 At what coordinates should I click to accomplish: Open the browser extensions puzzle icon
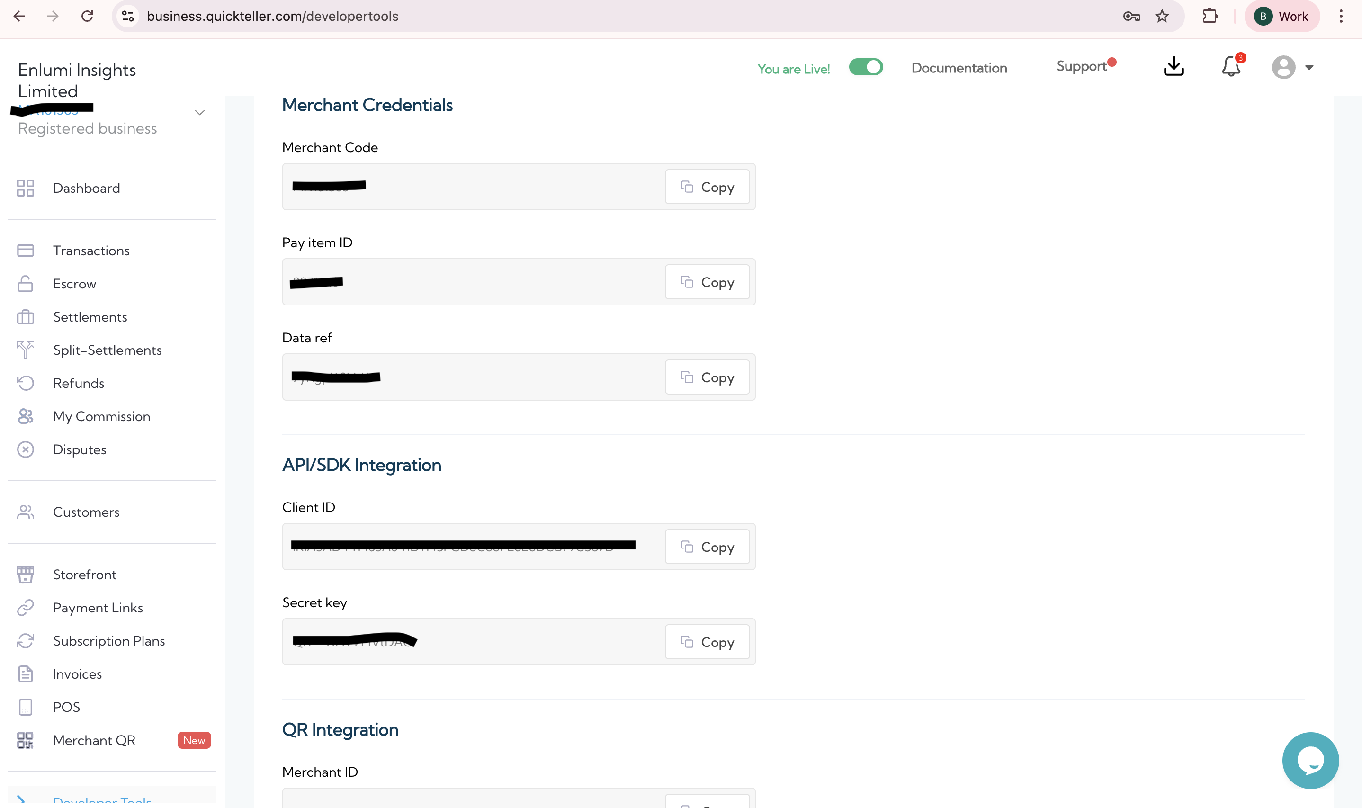coord(1210,16)
